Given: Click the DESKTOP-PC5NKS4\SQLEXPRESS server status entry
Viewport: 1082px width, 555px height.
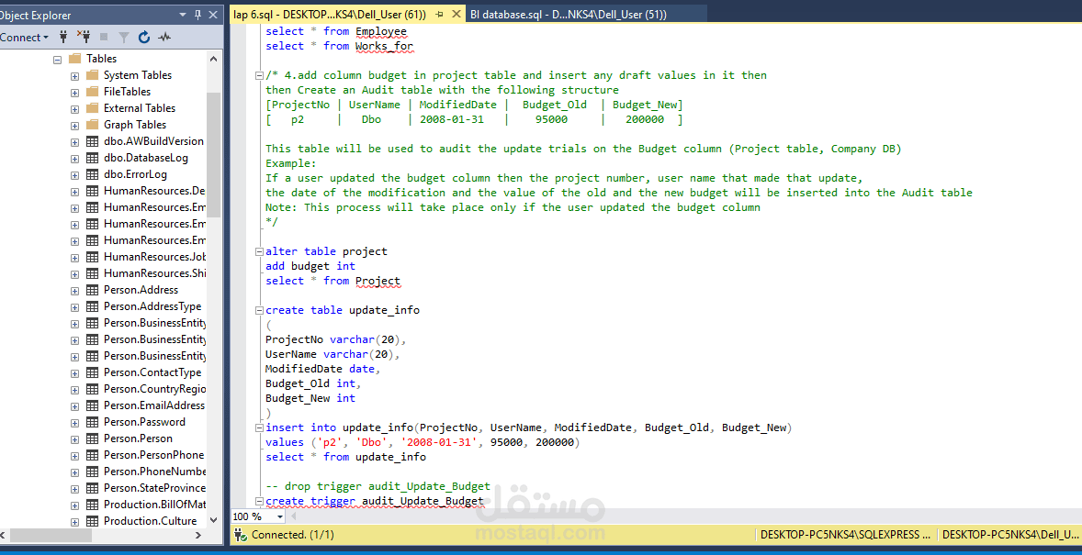Looking at the screenshot, I should (x=845, y=535).
